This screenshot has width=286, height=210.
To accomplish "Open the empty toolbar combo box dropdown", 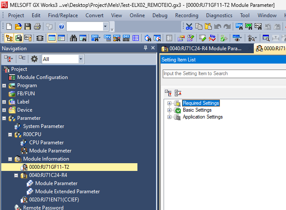I will pyautogui.click(x=105, y=27).
